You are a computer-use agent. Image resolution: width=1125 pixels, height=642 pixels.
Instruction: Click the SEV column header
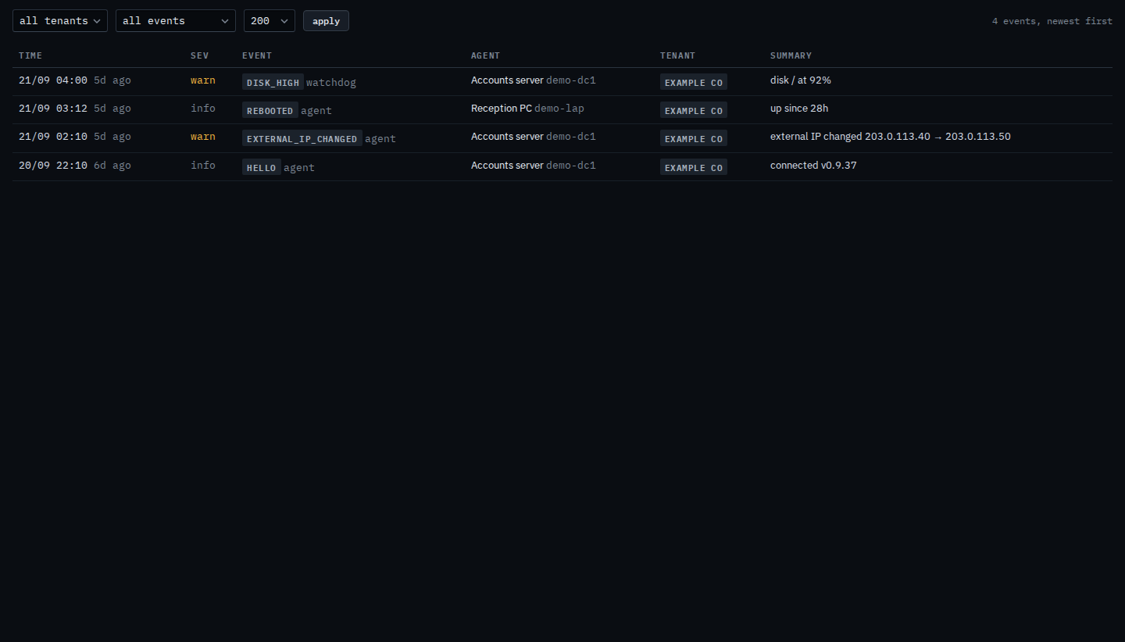200,55
